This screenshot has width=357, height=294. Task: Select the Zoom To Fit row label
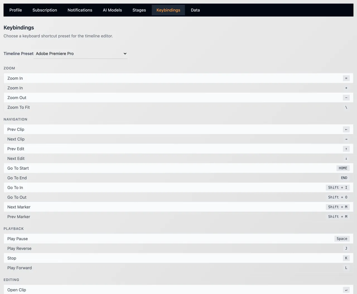point(18,107)
